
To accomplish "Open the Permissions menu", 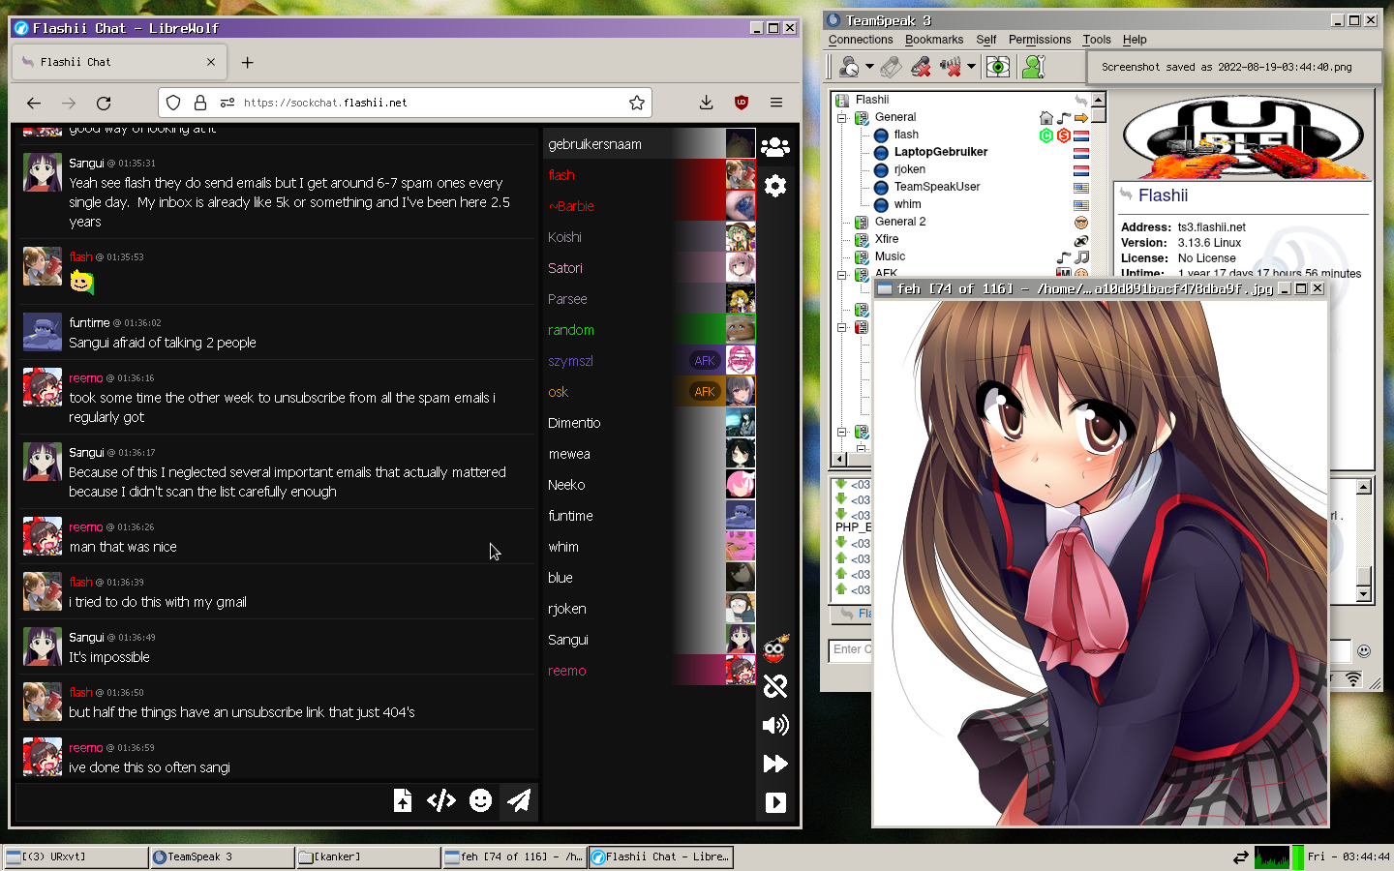I will tap(1040, 40).
